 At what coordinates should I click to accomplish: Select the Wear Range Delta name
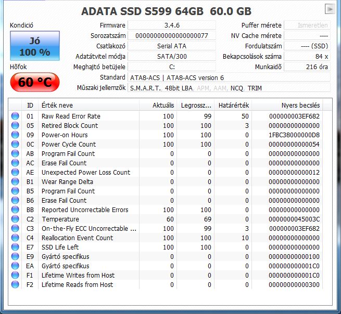pos(67,181)
